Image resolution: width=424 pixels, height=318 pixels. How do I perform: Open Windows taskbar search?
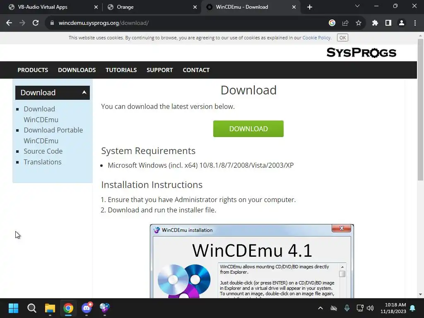(31, 308)
